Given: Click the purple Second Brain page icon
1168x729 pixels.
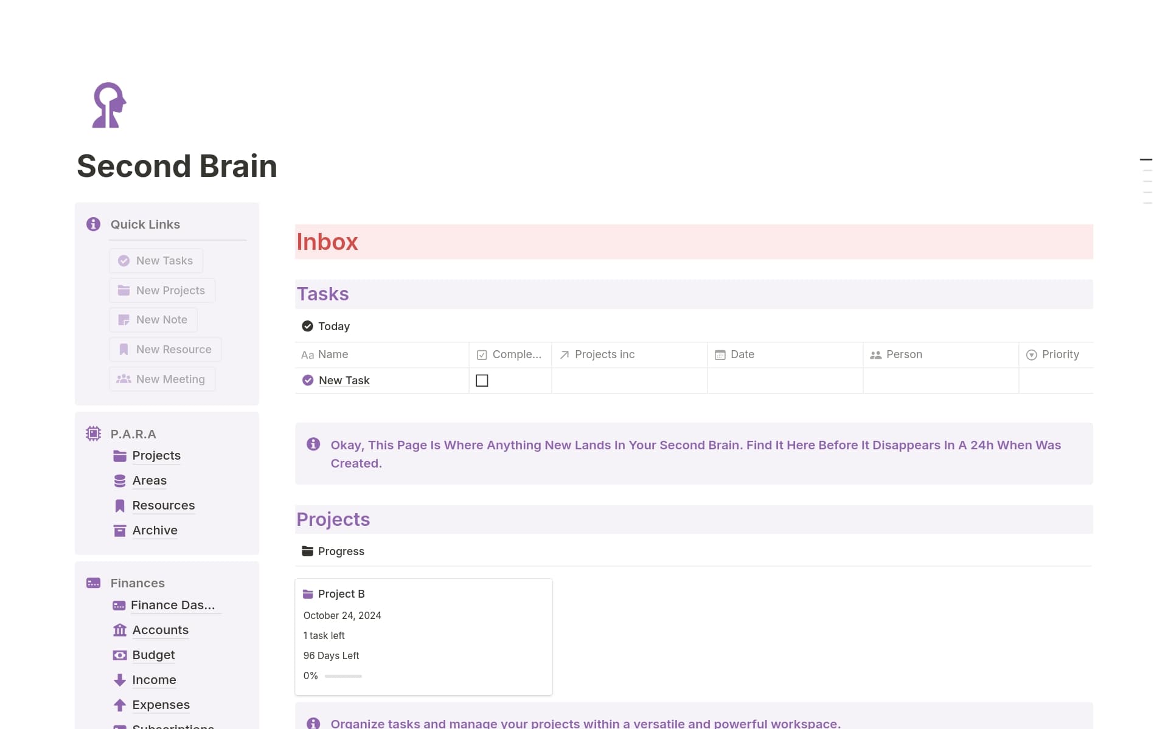Looking at the screenshot, I should point(108,106).
